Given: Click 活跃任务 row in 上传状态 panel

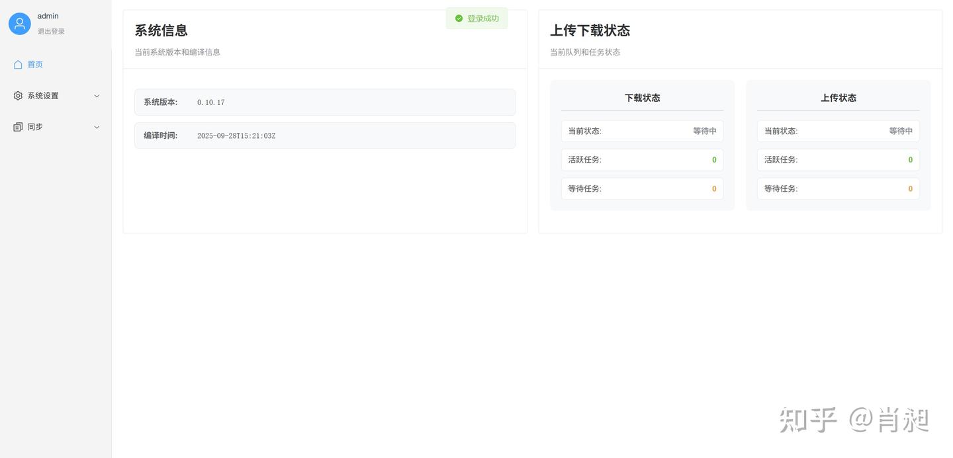Looking at the screenshot, I should coord(839,160).
